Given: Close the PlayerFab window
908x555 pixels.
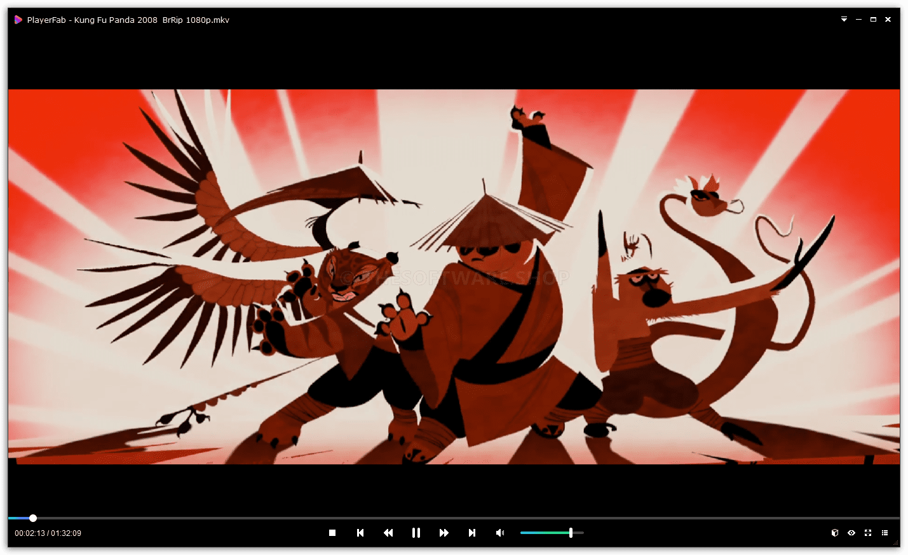Looking at the screenshot, I should pyautogui.click(x=888, y=20).
